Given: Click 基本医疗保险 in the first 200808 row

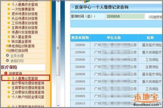Looking at the screenshot, I should [x=152, y=45].
